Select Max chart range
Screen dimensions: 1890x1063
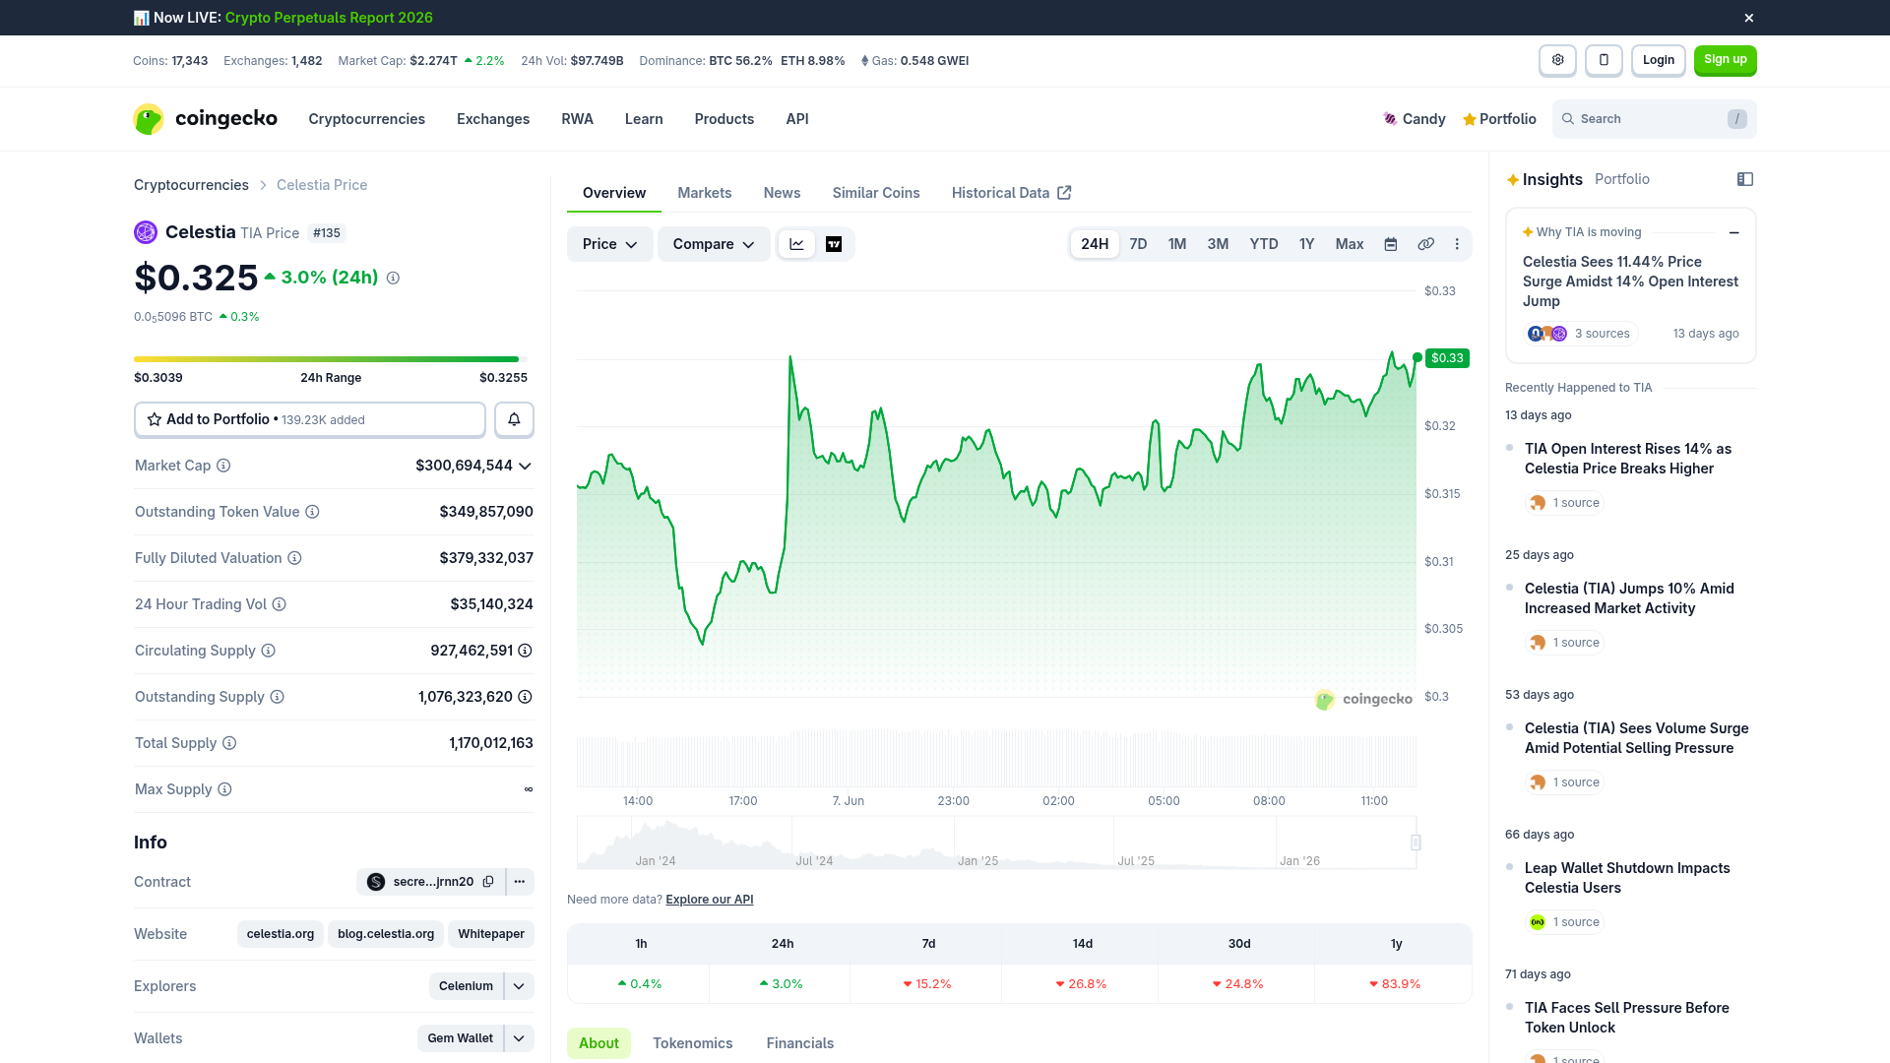coord(1350,244)
